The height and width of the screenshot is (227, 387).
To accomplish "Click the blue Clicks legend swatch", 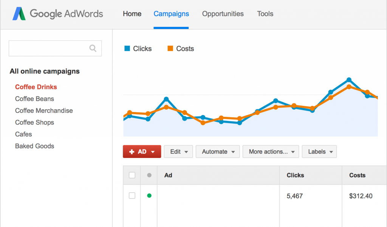I will coord(127,48).
